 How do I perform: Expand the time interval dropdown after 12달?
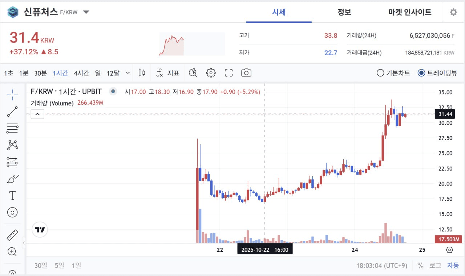pyautogui.click(x=128, y=73)
